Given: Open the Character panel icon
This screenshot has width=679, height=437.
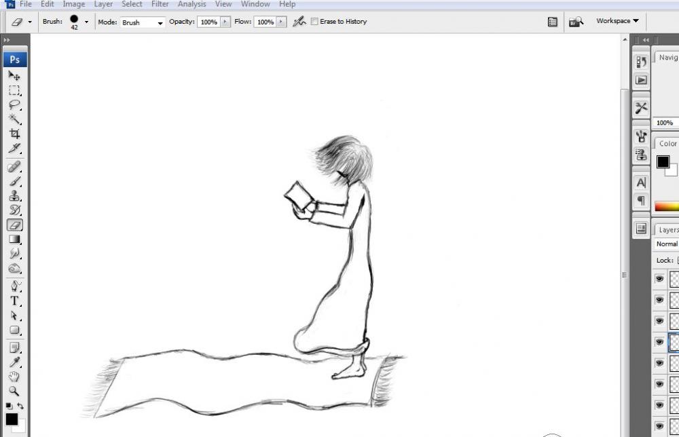Looking at the screenshot, I should coord(641,183).
